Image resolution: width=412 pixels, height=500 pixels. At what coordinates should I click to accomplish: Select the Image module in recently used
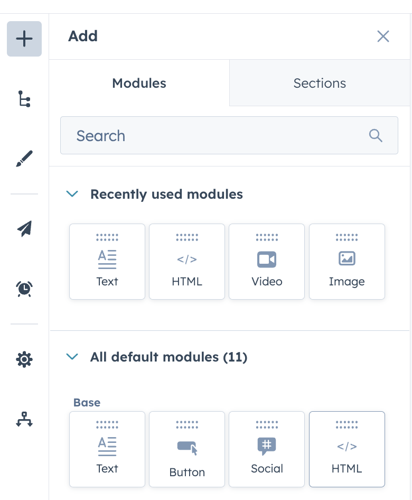coord(347,262)
